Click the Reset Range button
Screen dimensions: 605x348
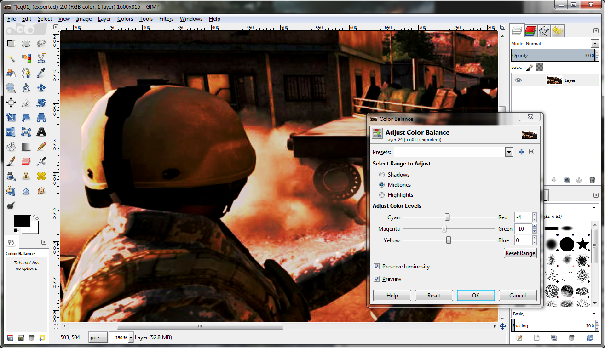click(520, 253)
